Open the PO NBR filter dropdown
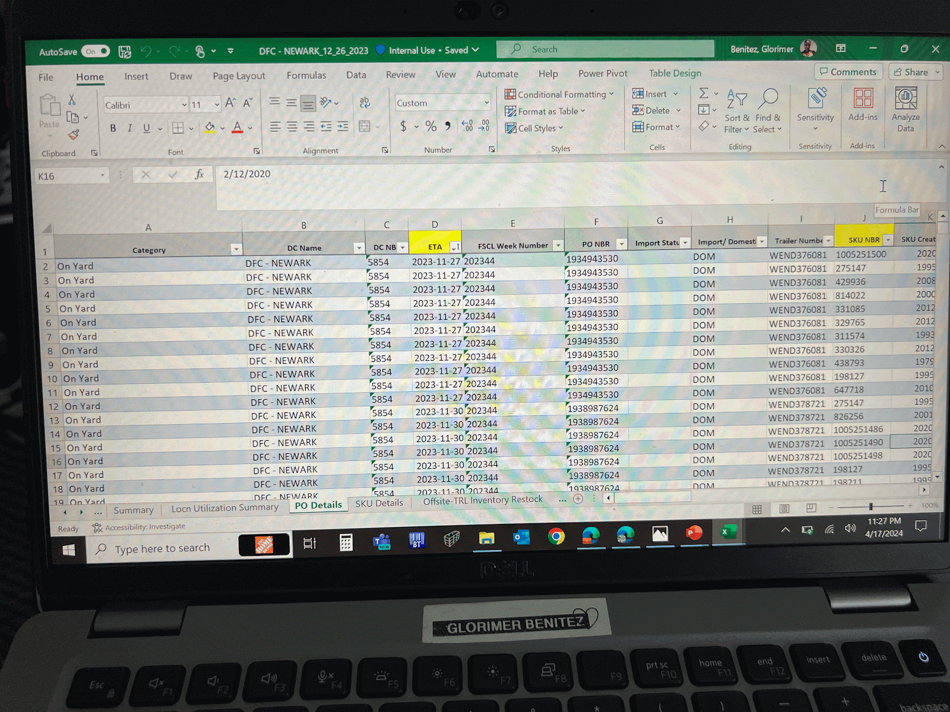Viewport: 950px width, 712px height. tap(621, 244)
